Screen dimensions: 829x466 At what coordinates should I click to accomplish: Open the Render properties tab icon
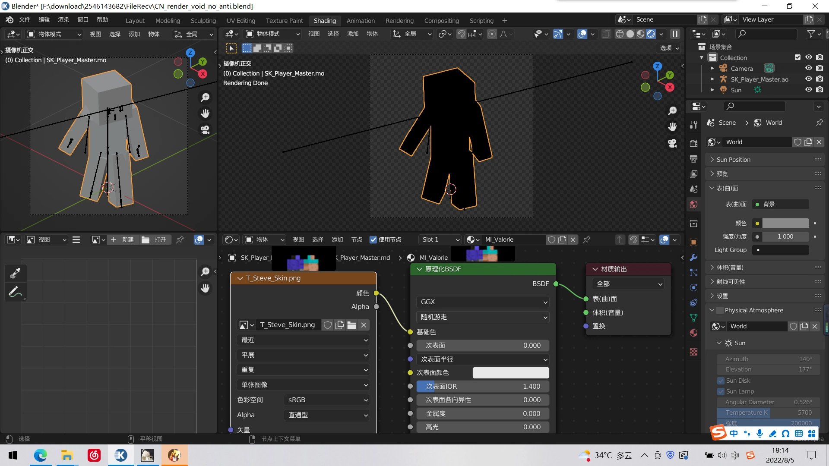[x=694, y=144]
